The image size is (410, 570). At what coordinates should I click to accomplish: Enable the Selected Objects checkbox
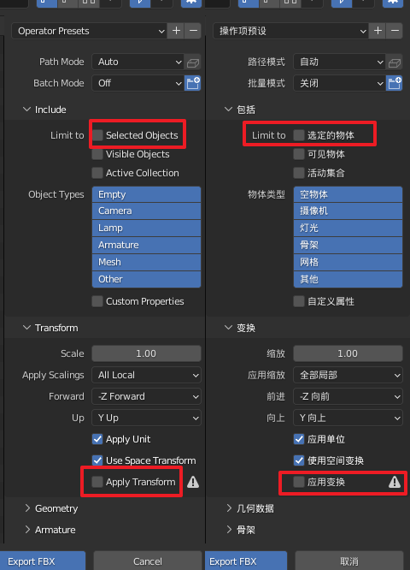[97, 135]
